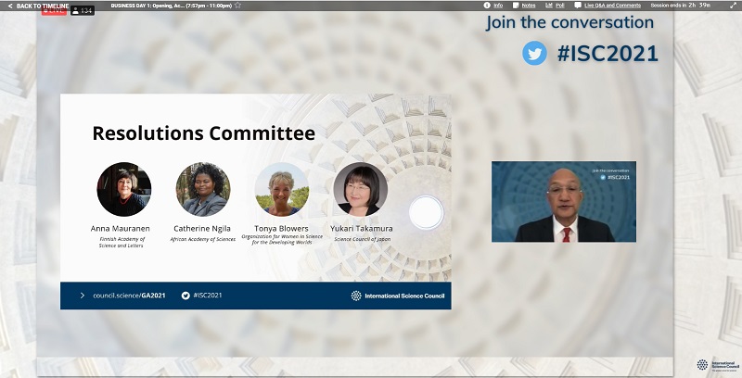Click the name Yukari Takamura
The width and height of the screenshot is (742, 378).
362,228
